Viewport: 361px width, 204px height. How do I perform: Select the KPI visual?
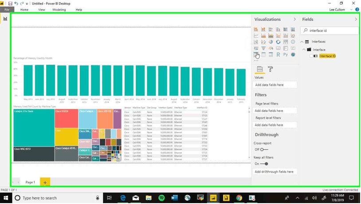pos(293,48)
